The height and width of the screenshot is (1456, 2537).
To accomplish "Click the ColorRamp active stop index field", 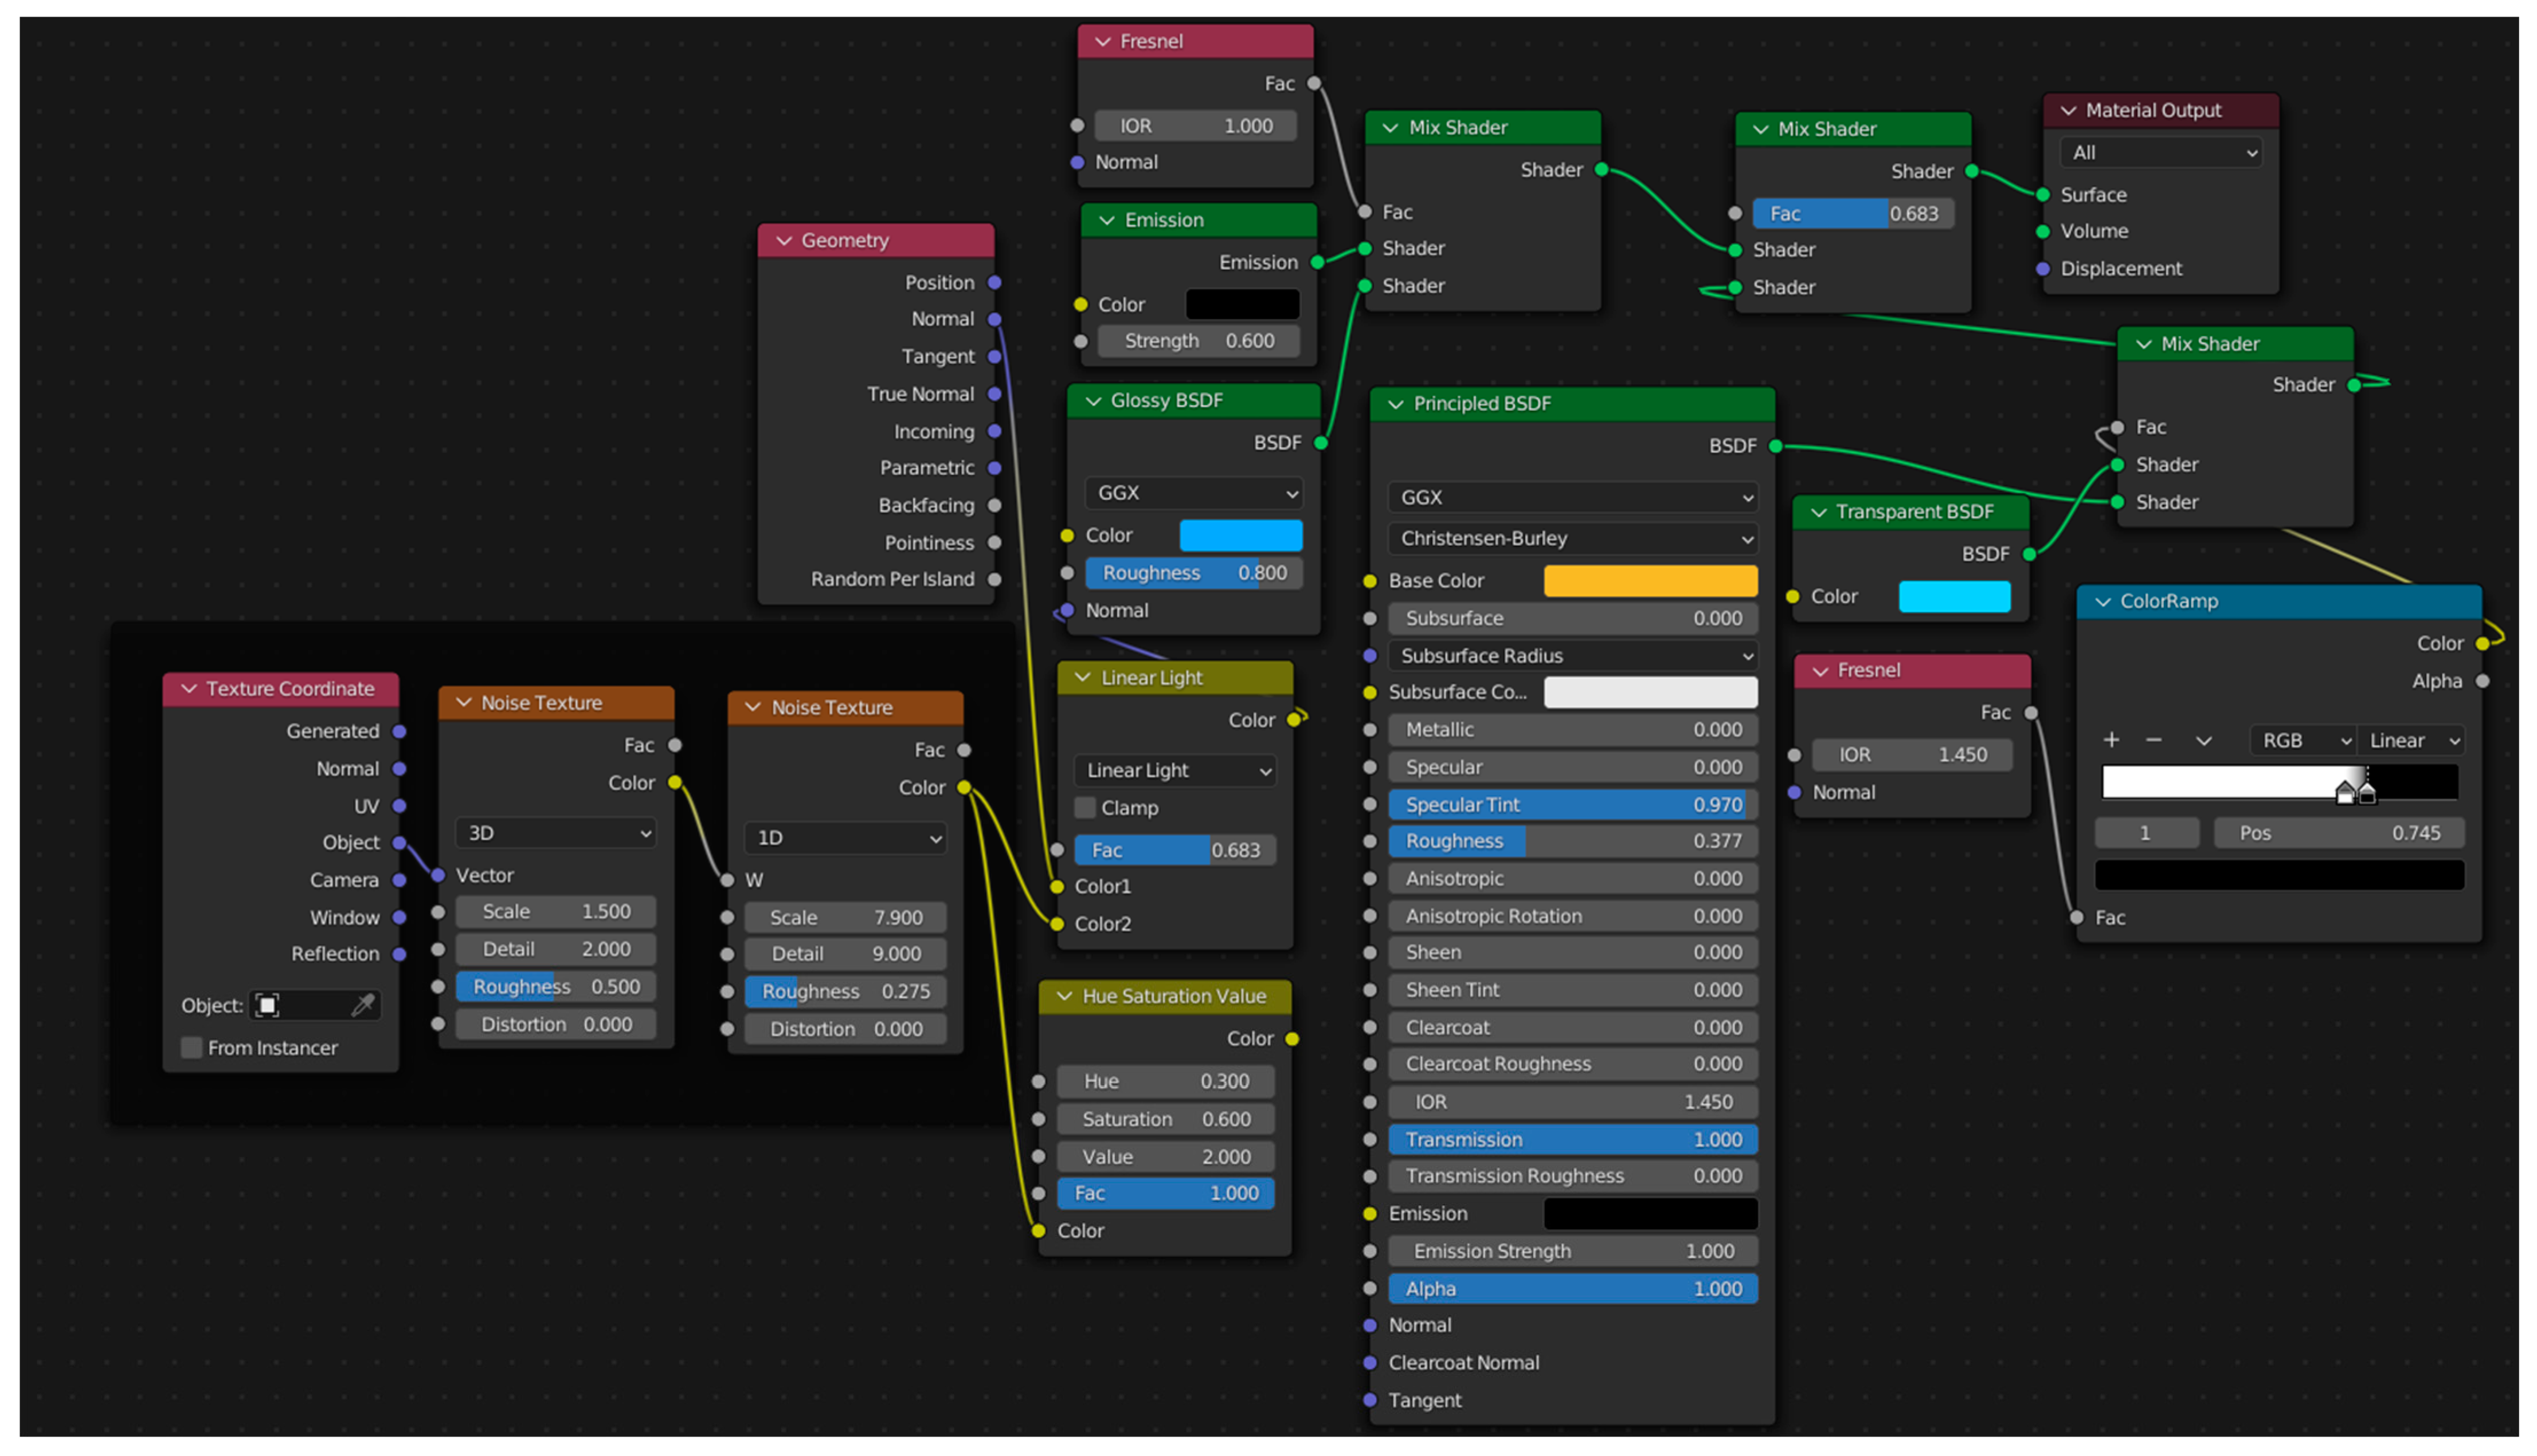I will coord(2148,834).
